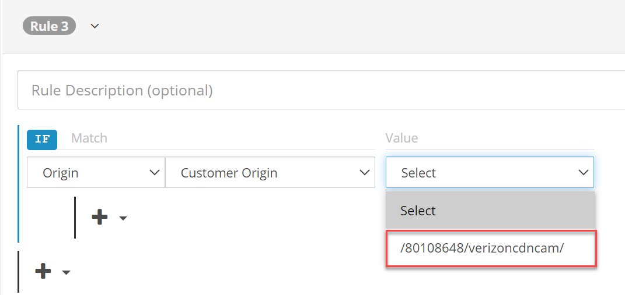Click the arrow on the Origin dropdown
625x295 pixels.
(x=155, y=173)
